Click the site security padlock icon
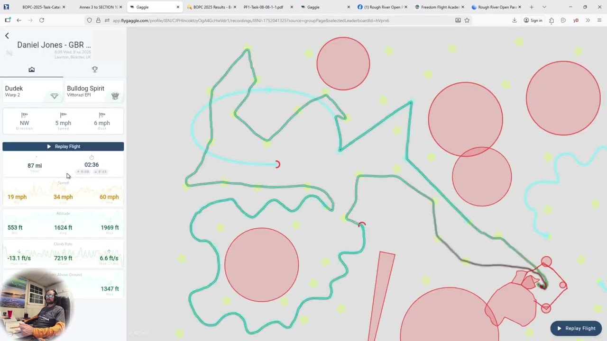Viewport: 607px width, 341px height. click(x=98, y=20)
